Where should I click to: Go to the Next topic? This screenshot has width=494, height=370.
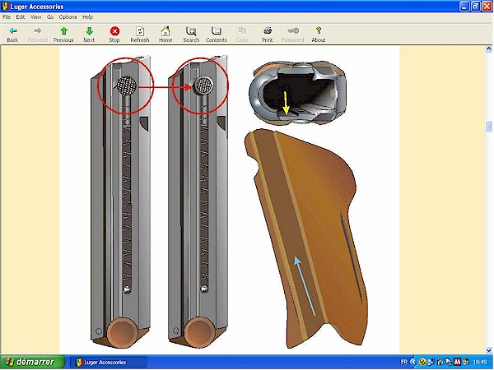click(89, 35)
